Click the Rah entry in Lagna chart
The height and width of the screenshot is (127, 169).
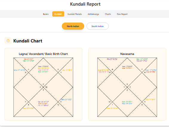point(43,72)
